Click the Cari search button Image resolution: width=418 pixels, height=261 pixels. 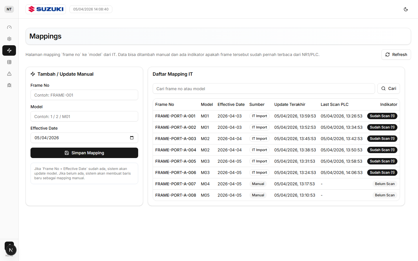coord(388,88)
